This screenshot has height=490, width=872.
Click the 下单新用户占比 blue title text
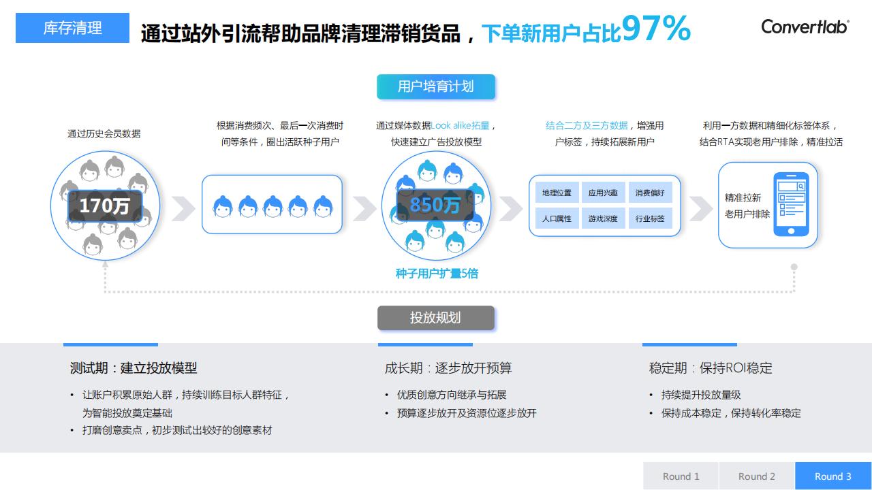(x=551, y=33)
